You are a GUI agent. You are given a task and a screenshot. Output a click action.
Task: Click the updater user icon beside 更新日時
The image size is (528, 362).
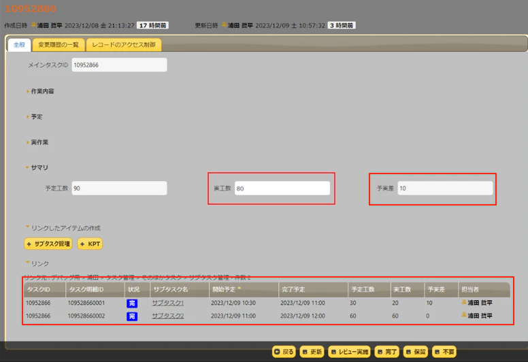click(x=225, y=24)
